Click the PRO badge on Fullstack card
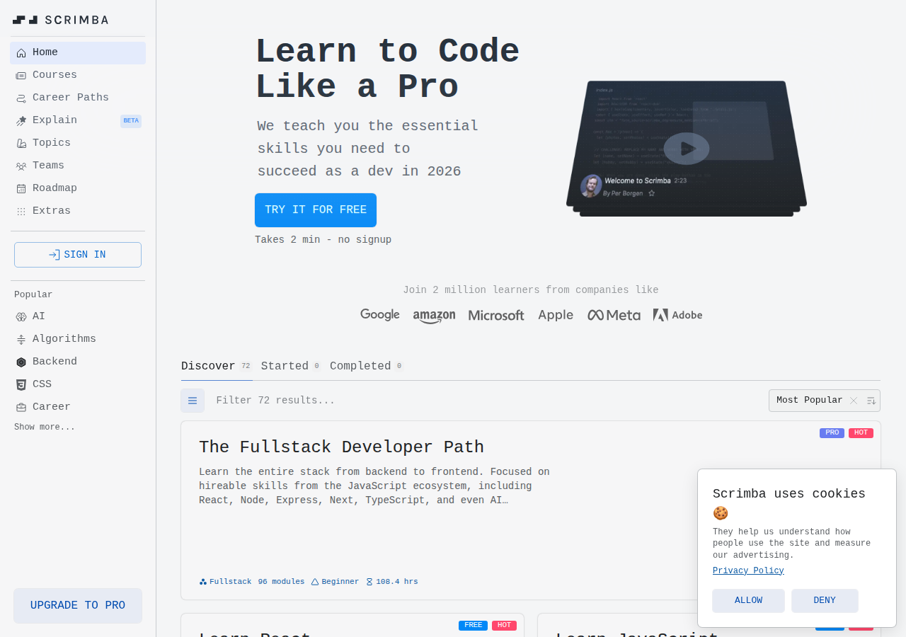 point(832,433)
